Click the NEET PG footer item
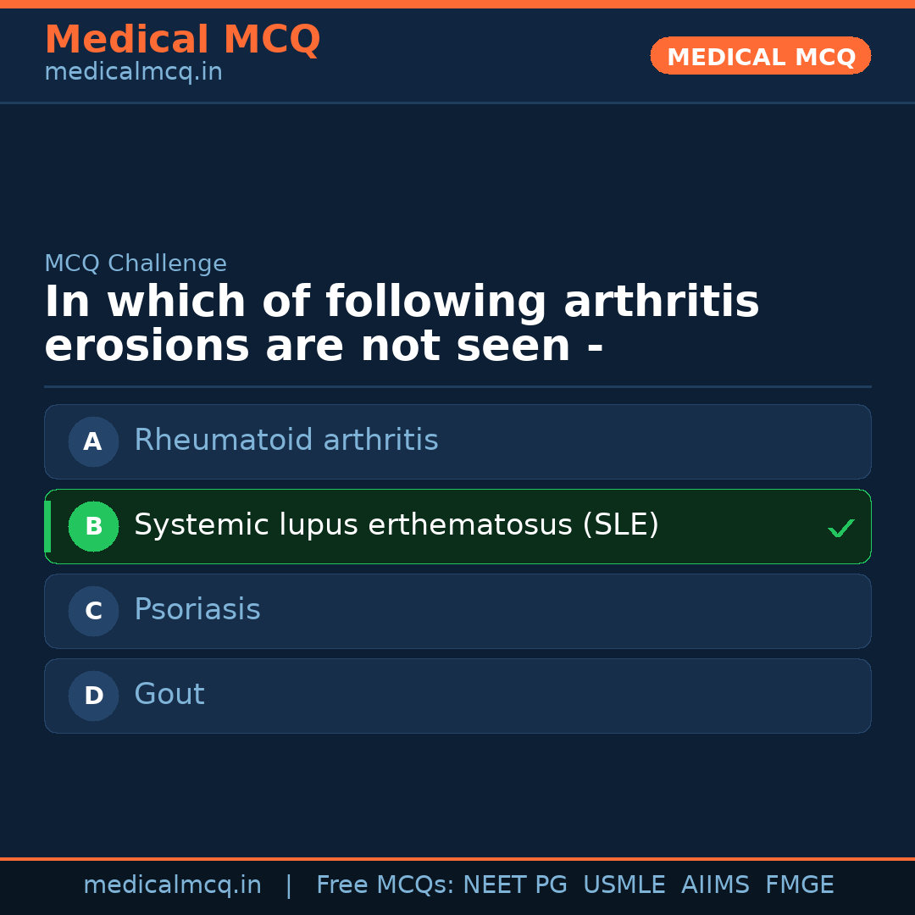 [515, 885]
